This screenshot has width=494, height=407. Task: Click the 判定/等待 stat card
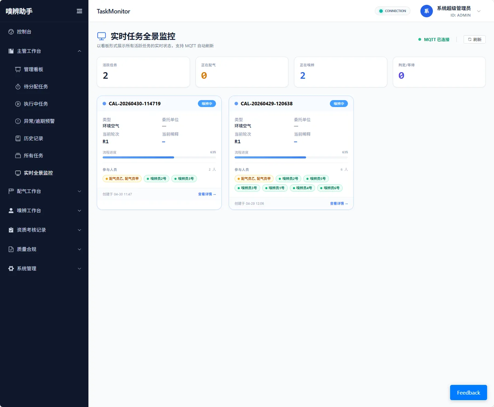(x=439, y=72)
